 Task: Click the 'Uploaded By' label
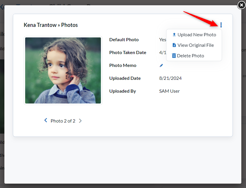(x=123, y=91)
